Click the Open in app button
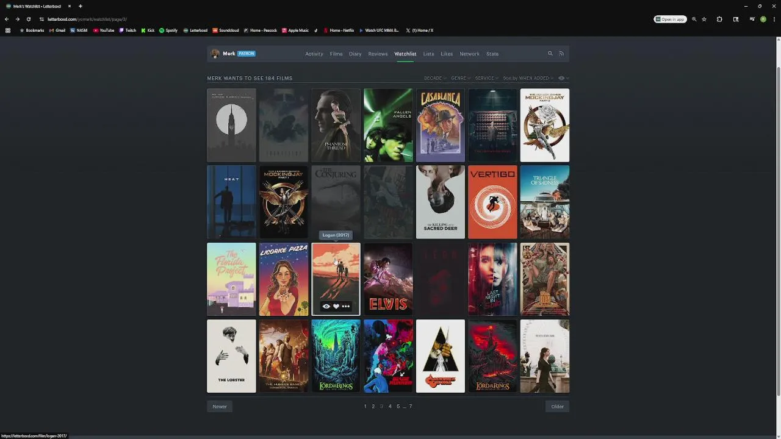Viewport: 781px width, 439px height. 670,19
